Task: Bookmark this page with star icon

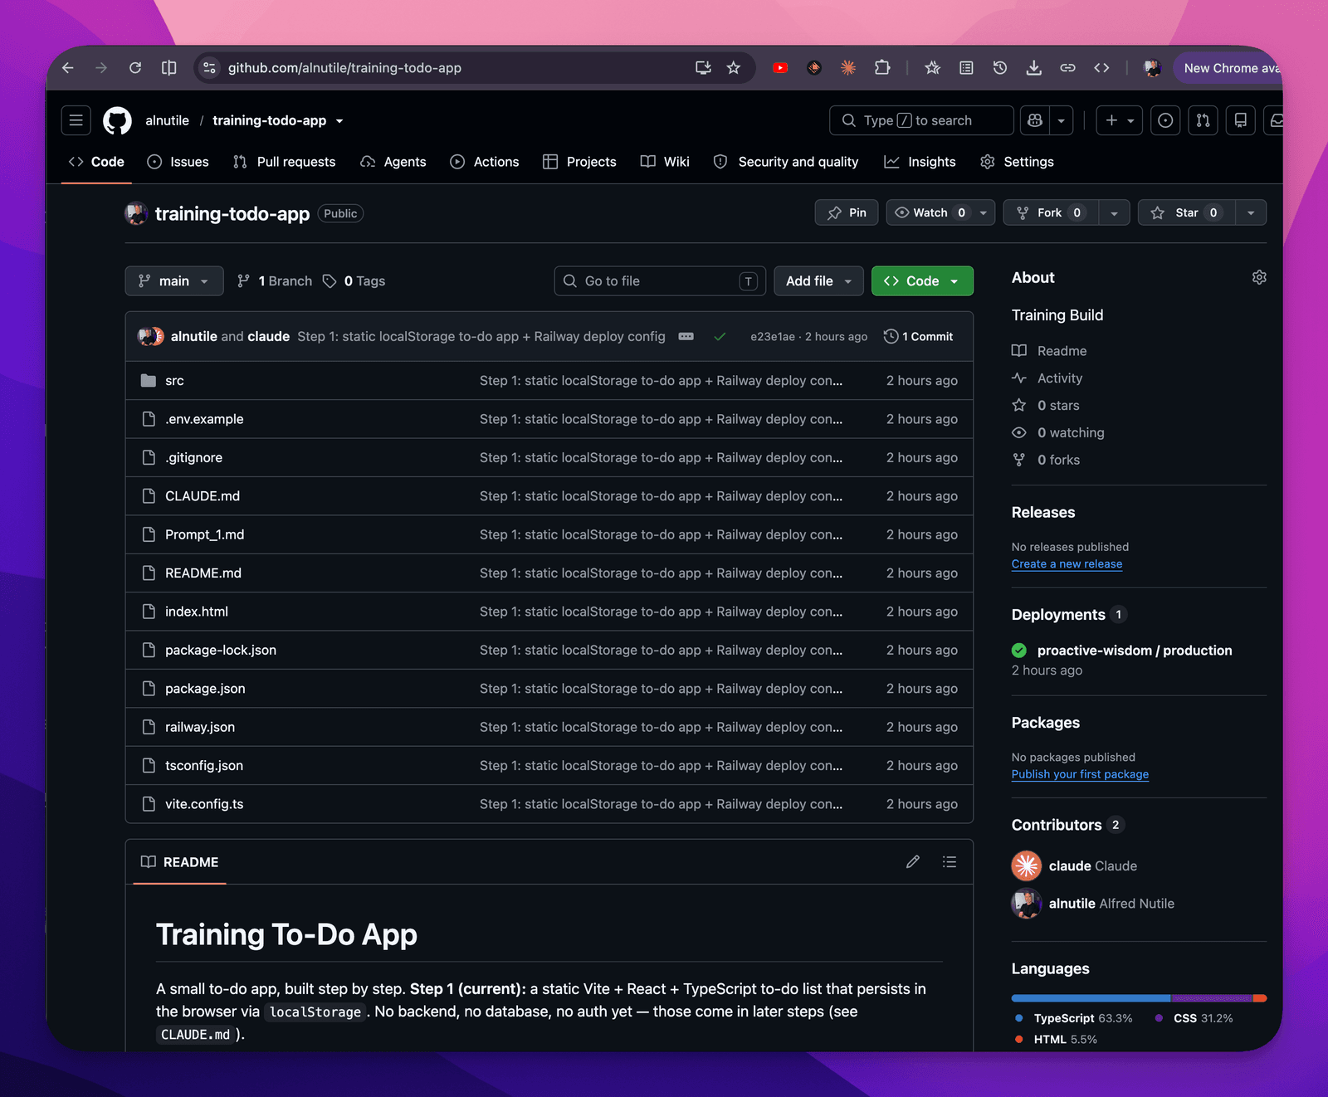Action: (x=733, y=68)
